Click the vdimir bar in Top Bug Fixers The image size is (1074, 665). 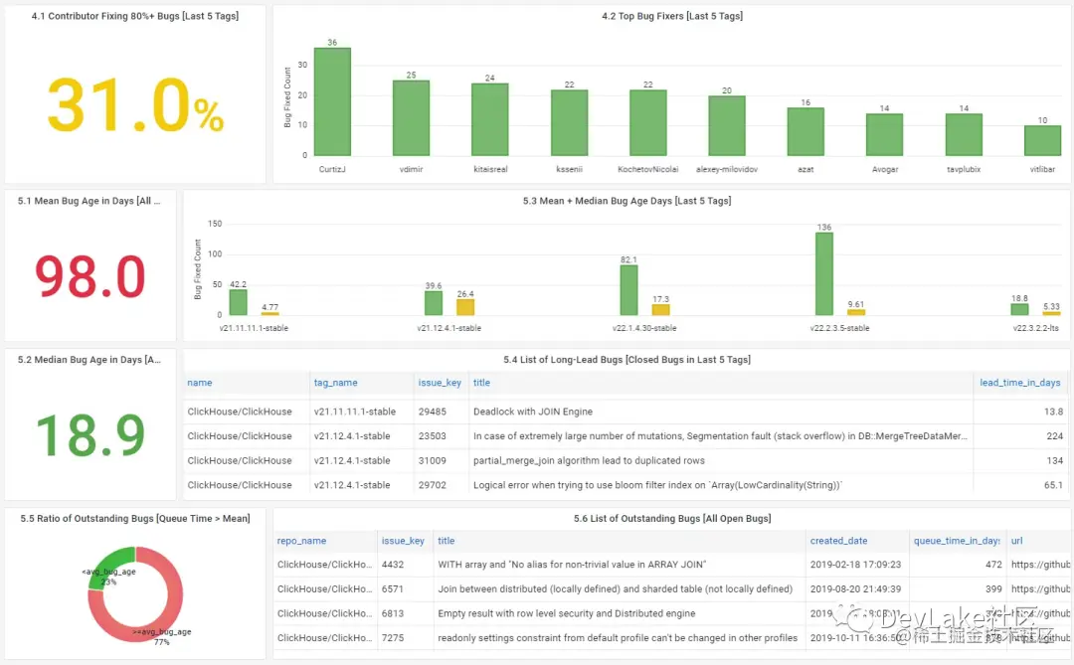(411, 118)
